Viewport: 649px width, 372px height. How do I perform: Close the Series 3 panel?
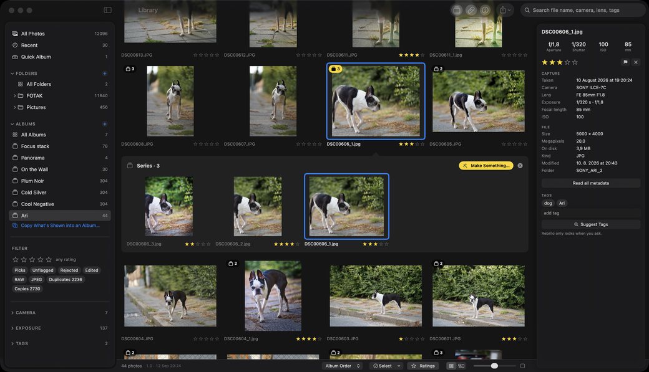[520, 166]
